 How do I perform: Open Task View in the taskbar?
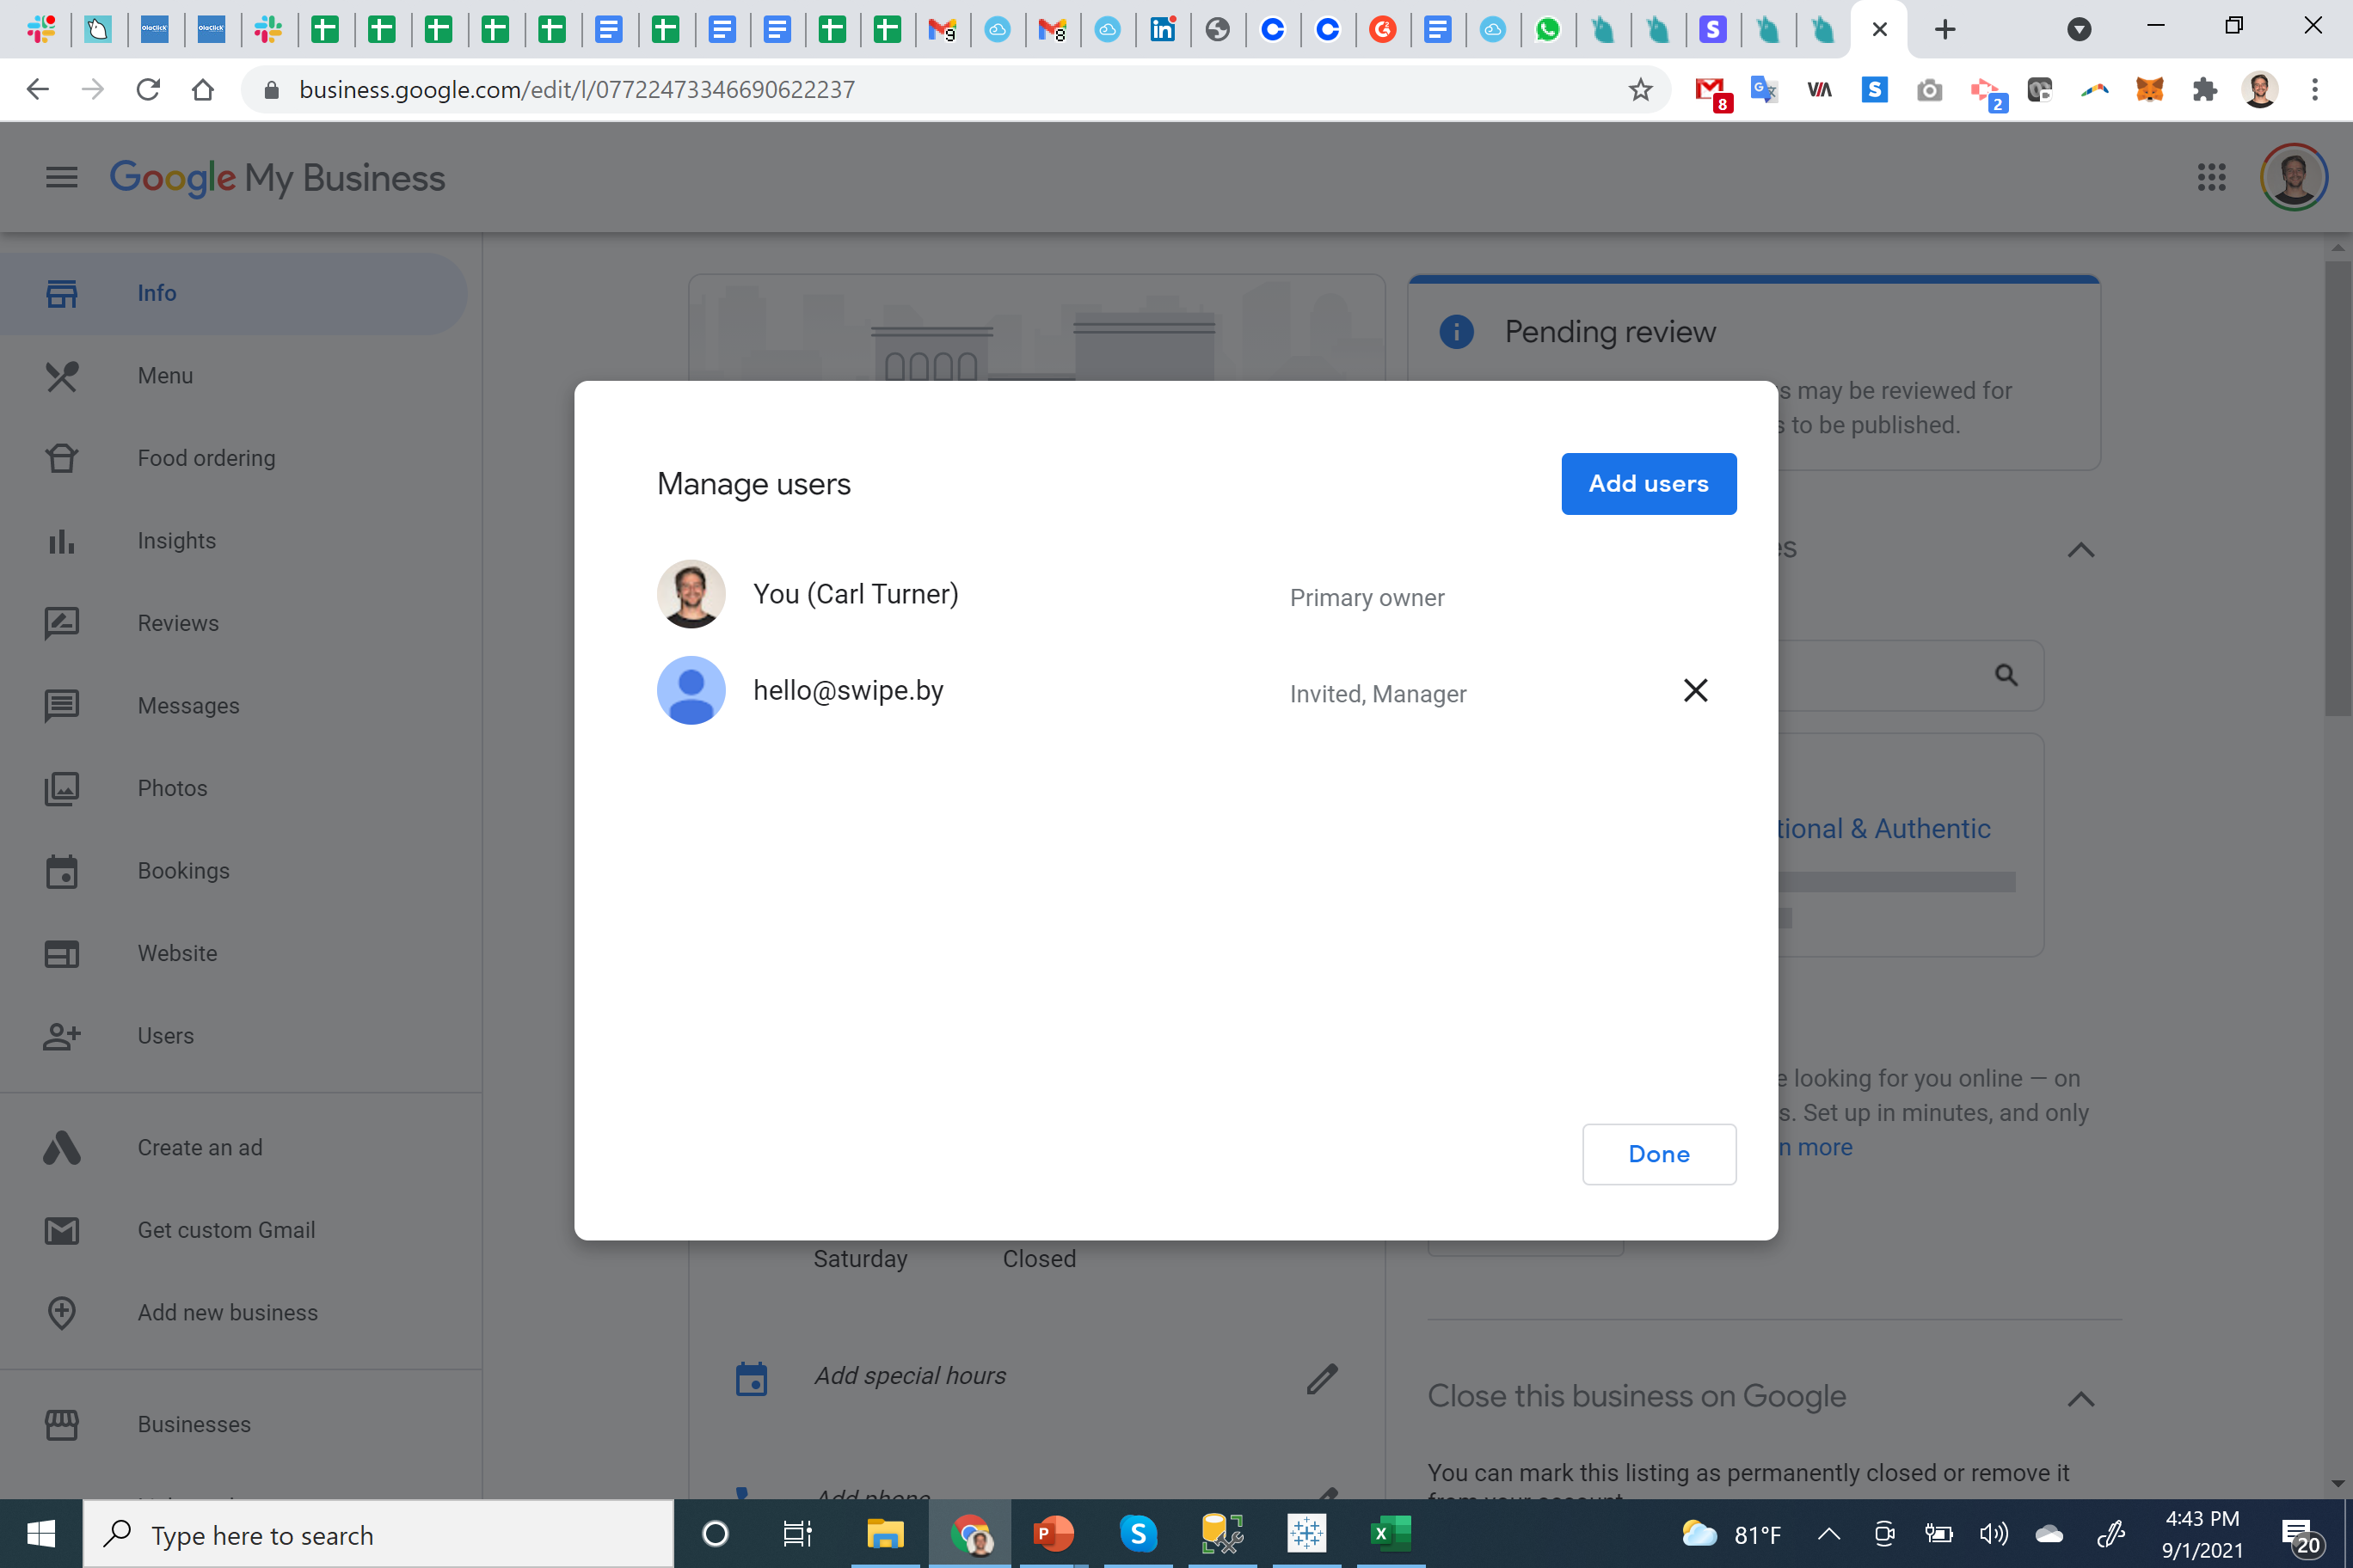796,1533
